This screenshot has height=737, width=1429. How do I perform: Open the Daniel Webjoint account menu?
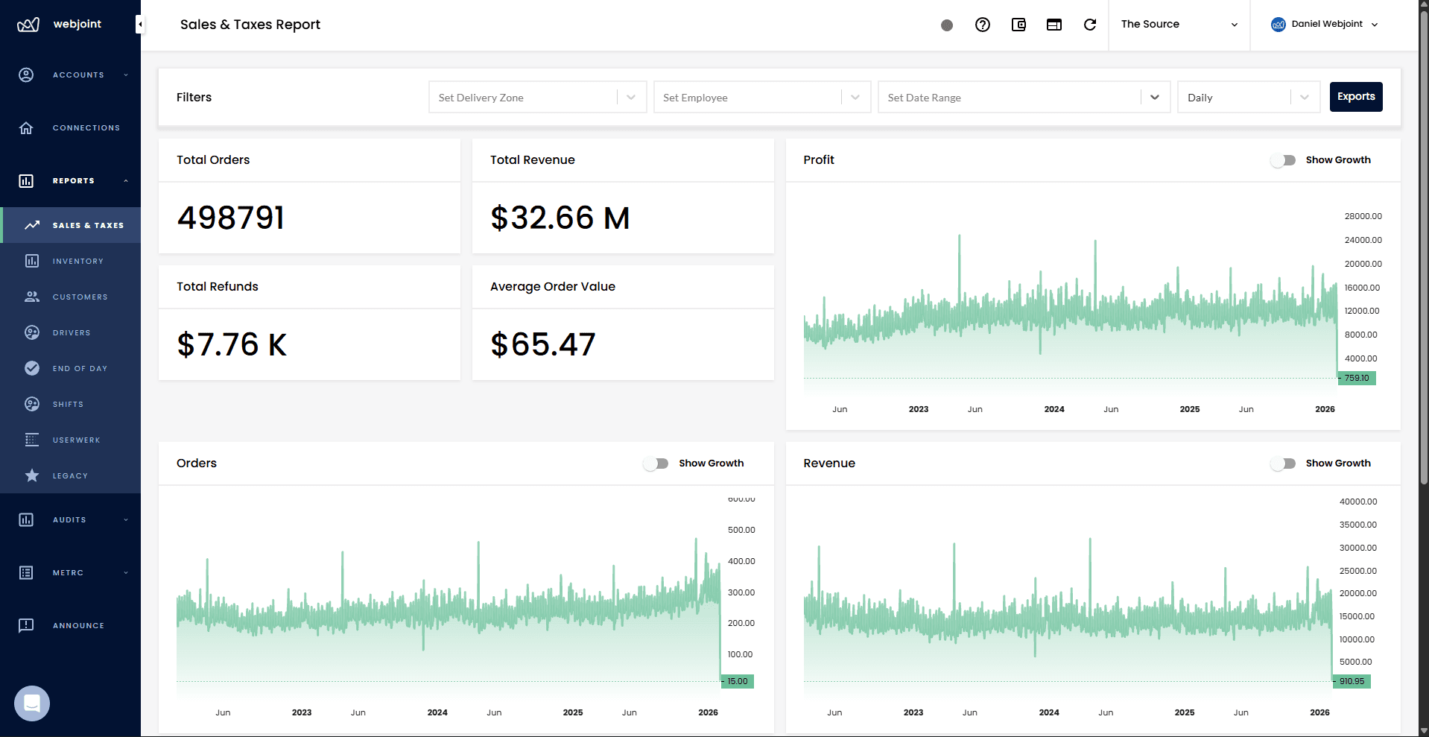tap(1325, 24)
